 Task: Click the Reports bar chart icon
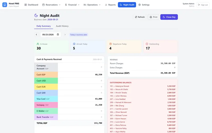pyautogui.click(x=106, y=5)
